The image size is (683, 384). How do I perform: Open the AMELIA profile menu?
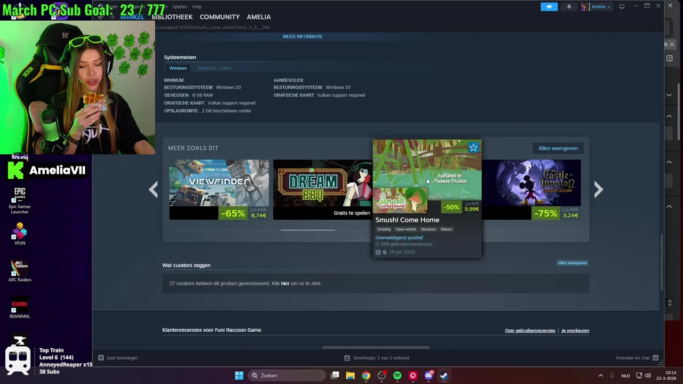[259, 17]
